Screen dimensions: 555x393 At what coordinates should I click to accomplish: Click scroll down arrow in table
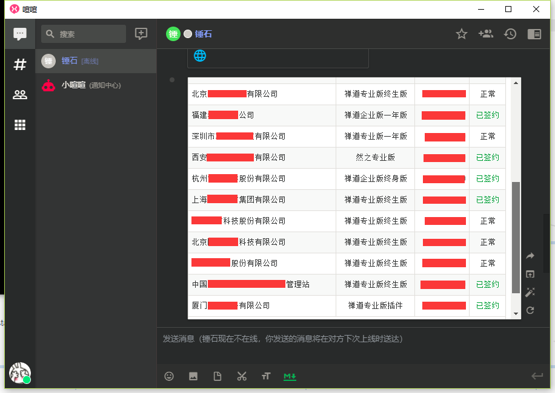(x=516, y=314)
